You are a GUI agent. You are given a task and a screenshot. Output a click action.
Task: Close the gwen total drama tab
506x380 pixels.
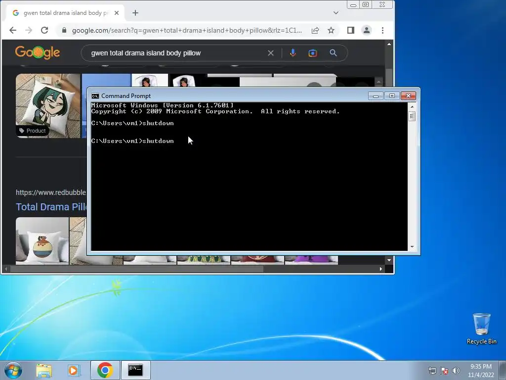coord(117,13)
